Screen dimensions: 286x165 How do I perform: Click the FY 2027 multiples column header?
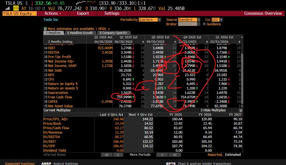pyautogui.click(x=235, y=115)
